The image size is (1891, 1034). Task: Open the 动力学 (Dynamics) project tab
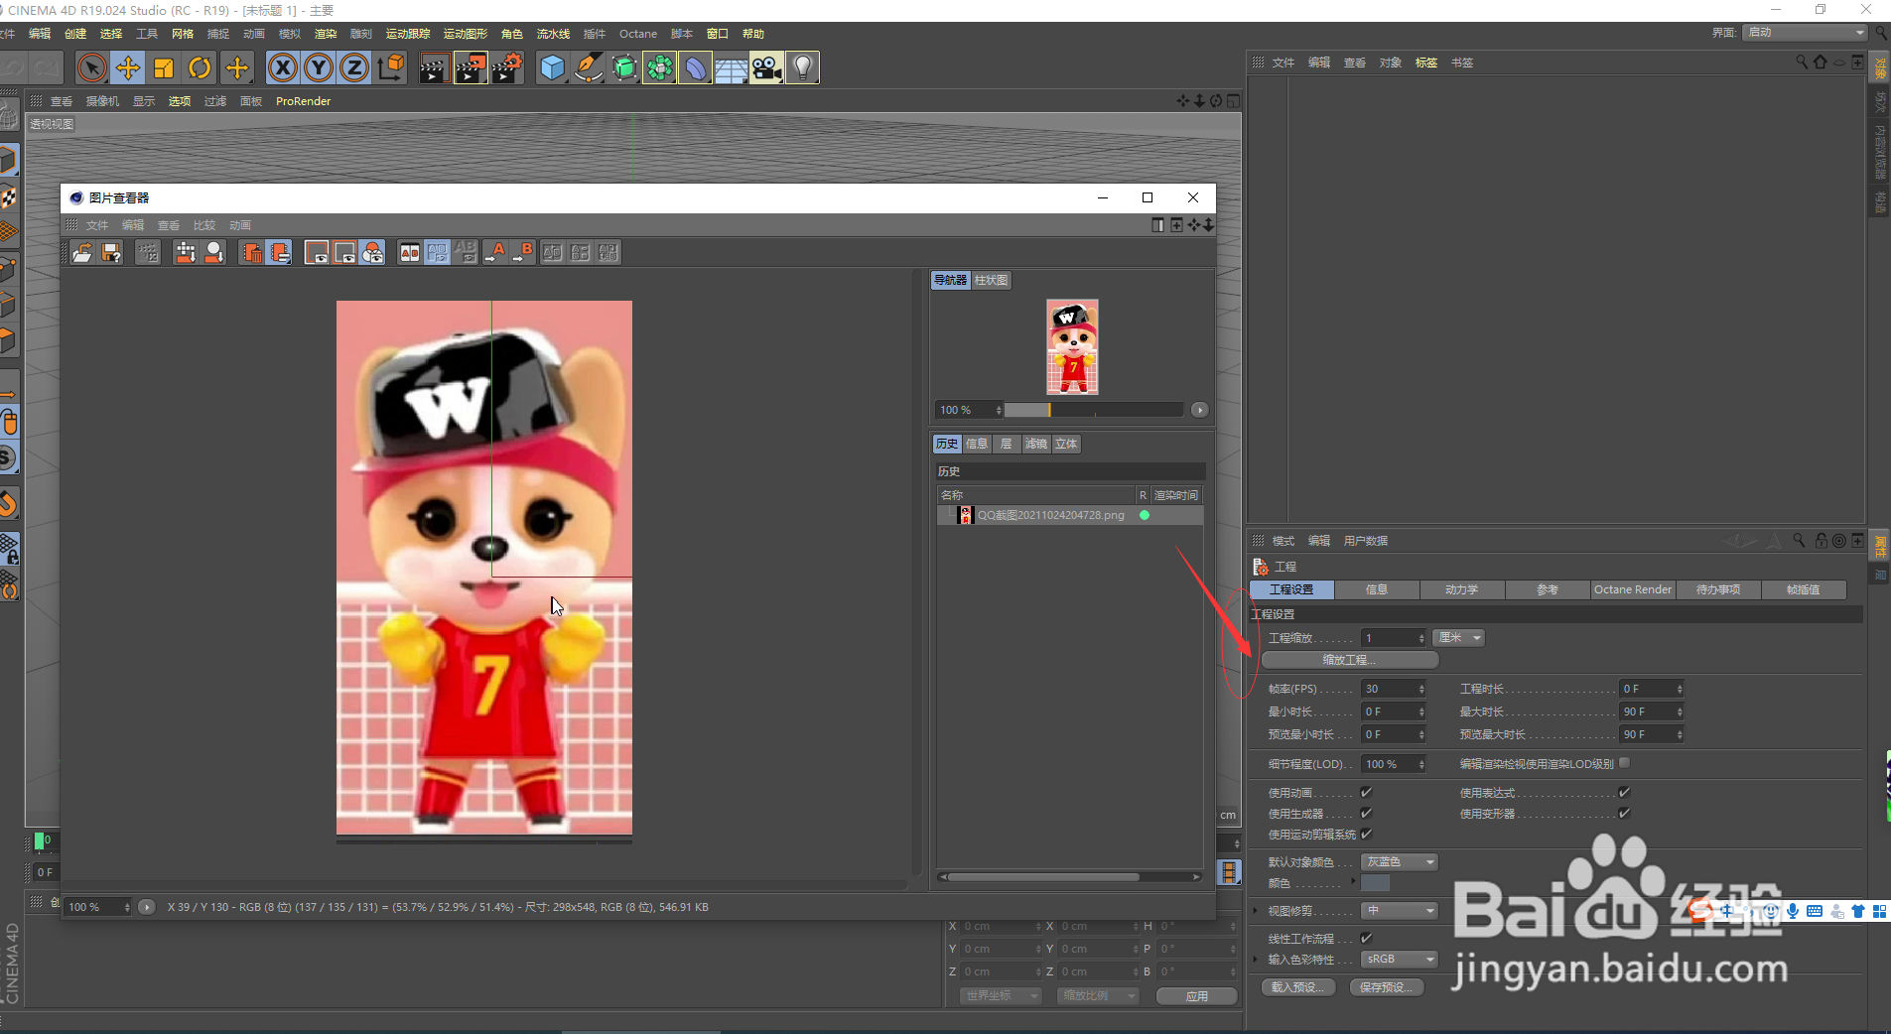1462,589
